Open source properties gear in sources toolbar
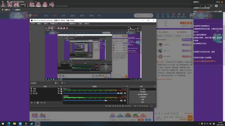Image resolution: width=225 pixels, height=126 pixels. (38, 103)
